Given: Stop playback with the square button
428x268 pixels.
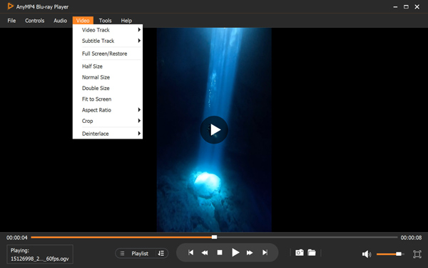Looking at the screenshot, I should pos(220,252).
